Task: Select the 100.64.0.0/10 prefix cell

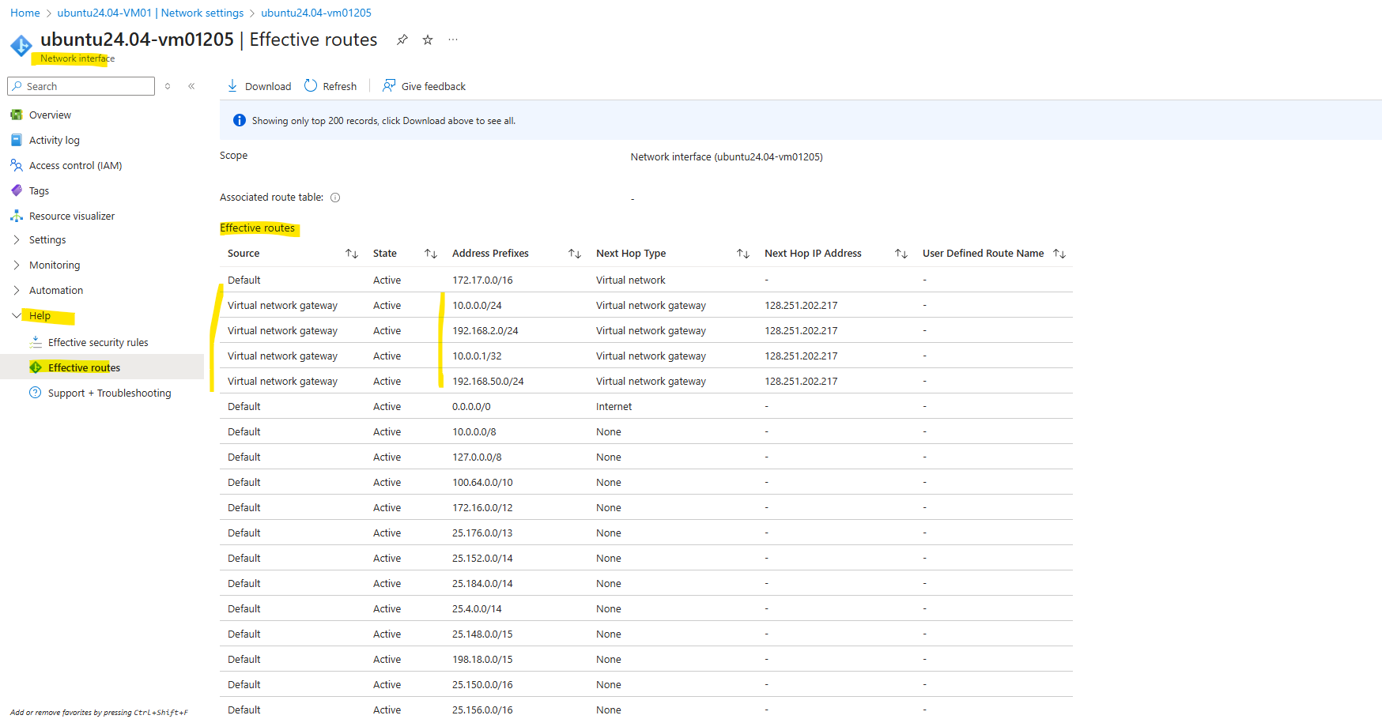Action: coord(482,483)
